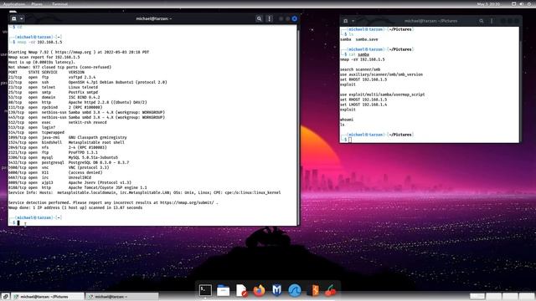Click the 3306/tcp mysql row

click(x=63, y=157)
